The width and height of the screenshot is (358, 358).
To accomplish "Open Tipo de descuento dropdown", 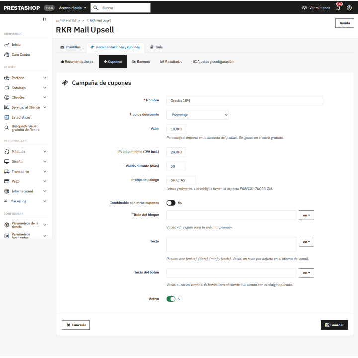I will point(197,115).
